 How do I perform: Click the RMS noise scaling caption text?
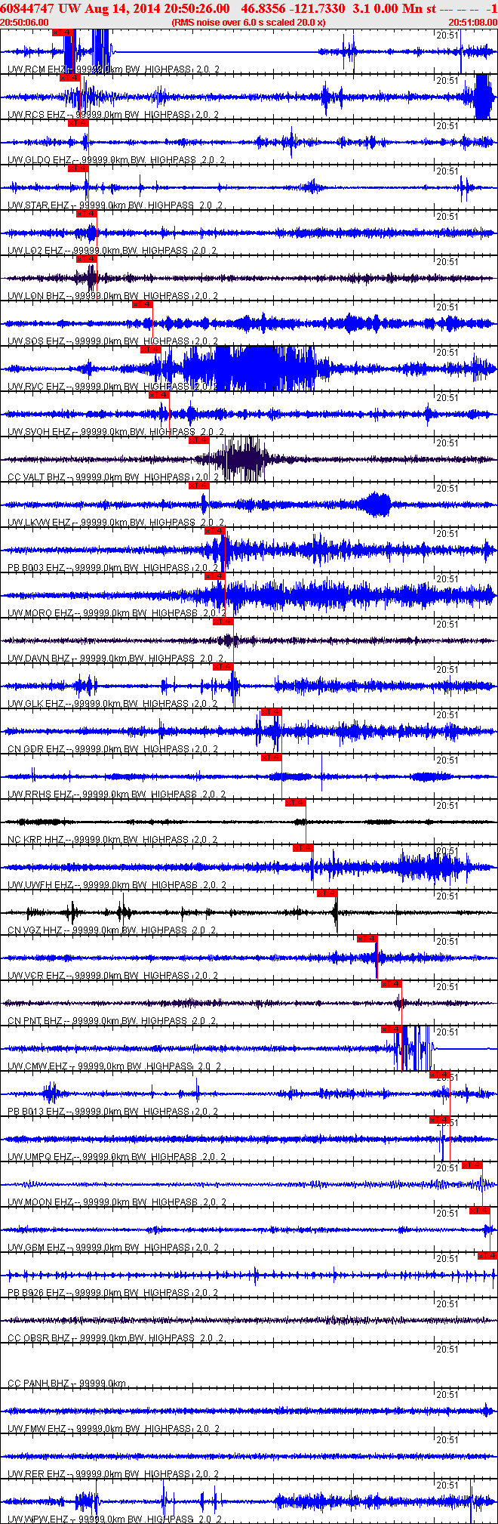(x=248, y=23)
